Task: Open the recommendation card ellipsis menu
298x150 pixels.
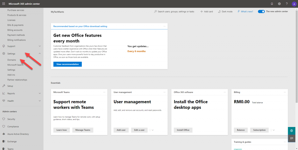Action: [165, 26]
